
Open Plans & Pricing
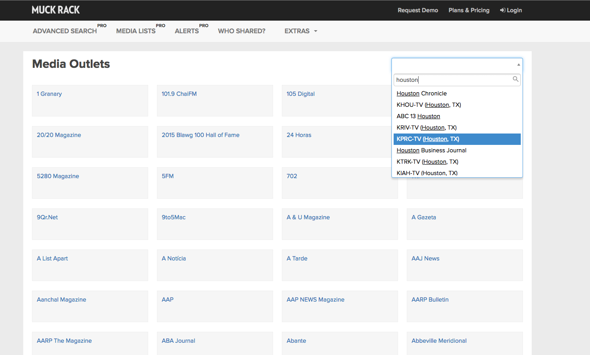coord(469,10)
